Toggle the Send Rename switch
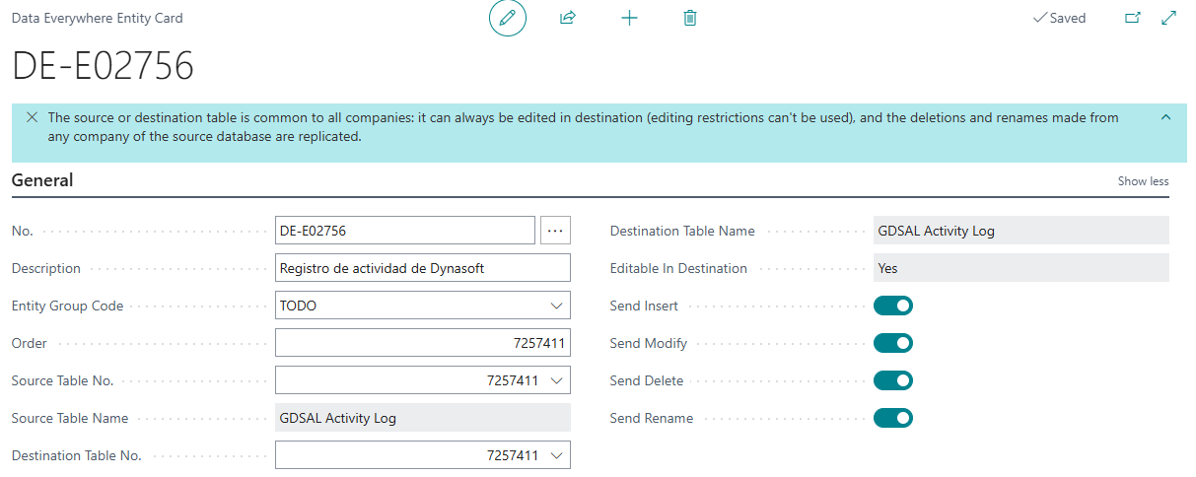1196x477 pixels. tap(893, 418)
